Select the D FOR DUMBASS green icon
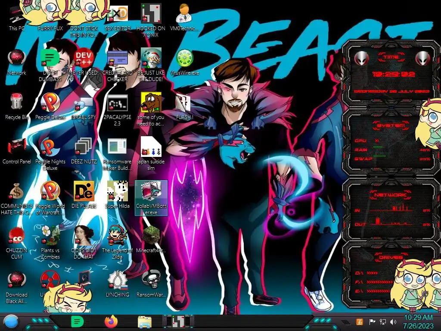 [x=50, y=66]
